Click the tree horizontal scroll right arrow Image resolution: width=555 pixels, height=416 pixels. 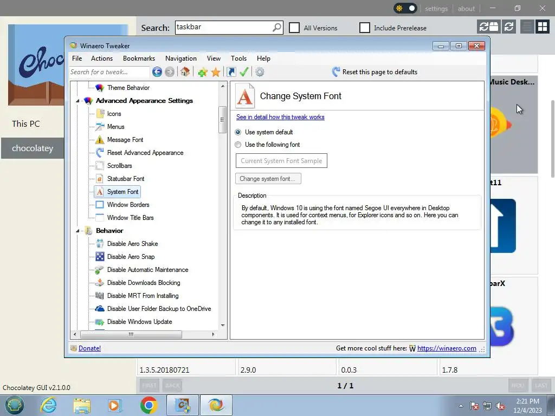pyautogui.click(x=213, y=334)
